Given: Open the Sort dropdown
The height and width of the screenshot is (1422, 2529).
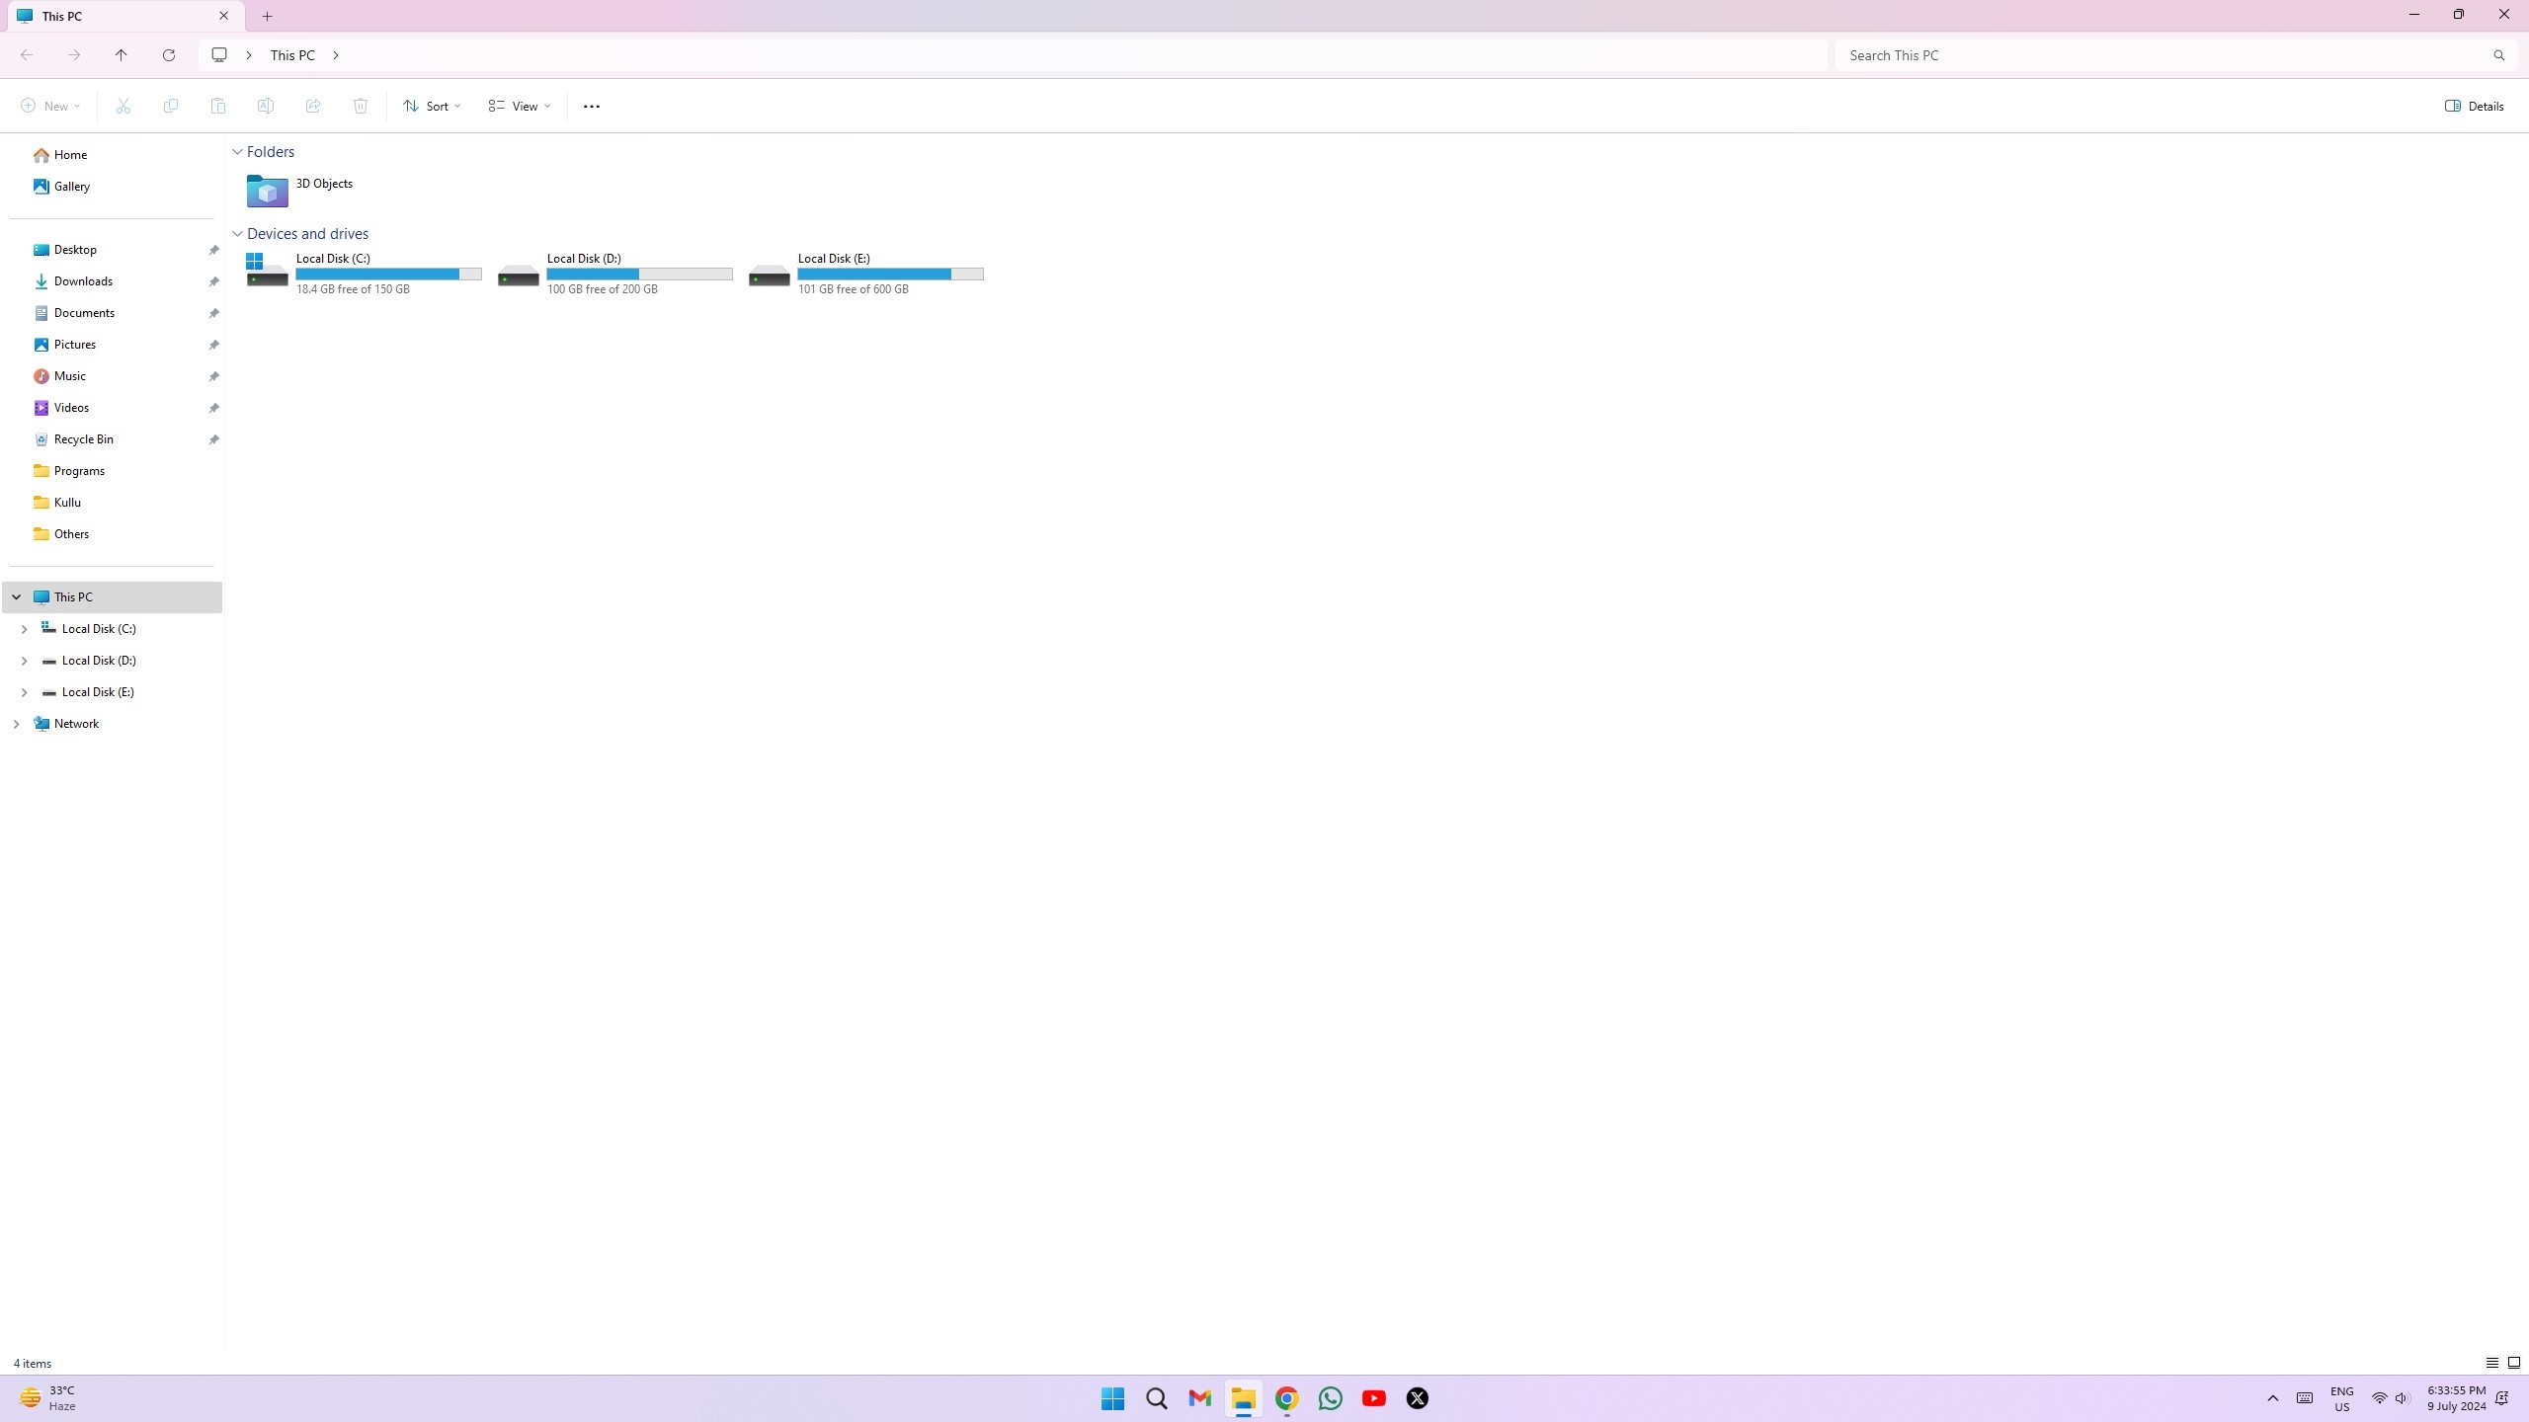Looking at the screenshot, I should pyautogui.click(x=432, y=107).
